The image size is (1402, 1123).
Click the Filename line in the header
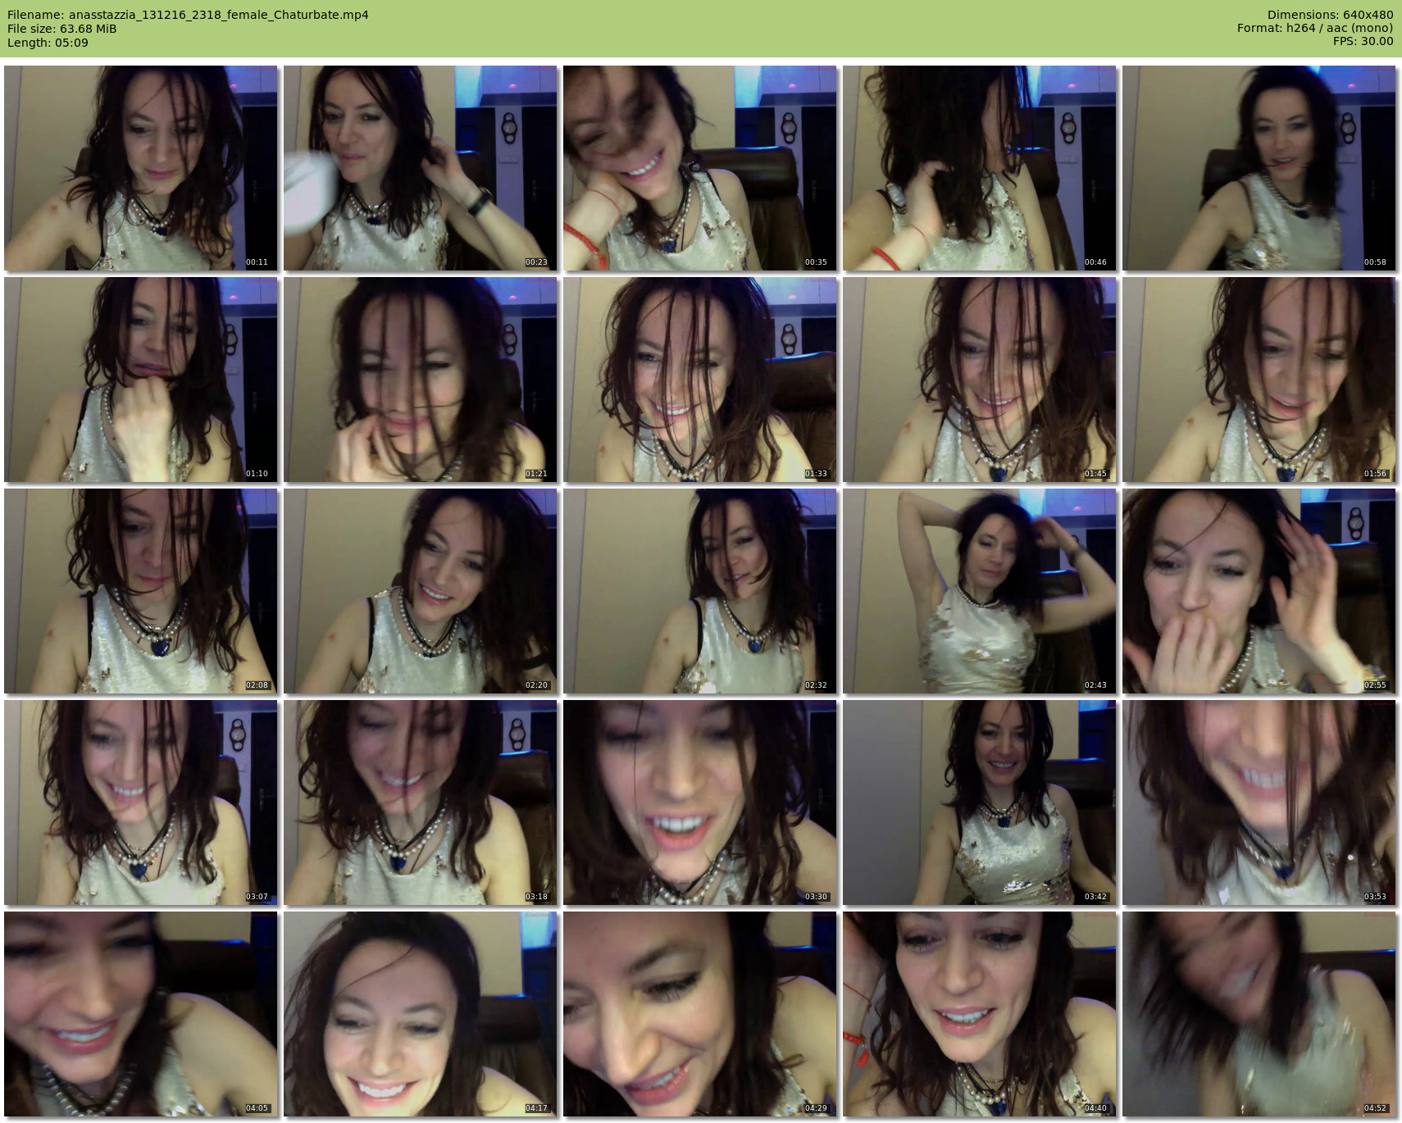(x=188, y=15)
